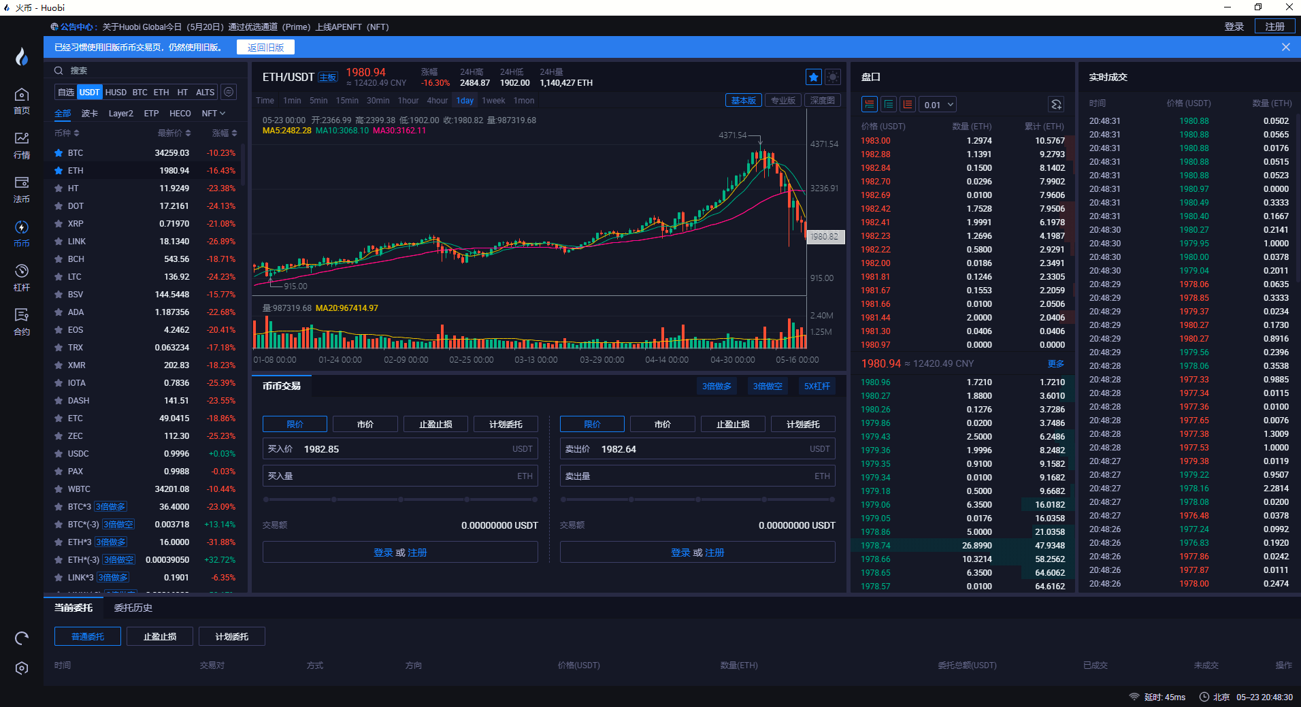Open the 法币 fiat icon in sidebar

click(x=22, y=189)
